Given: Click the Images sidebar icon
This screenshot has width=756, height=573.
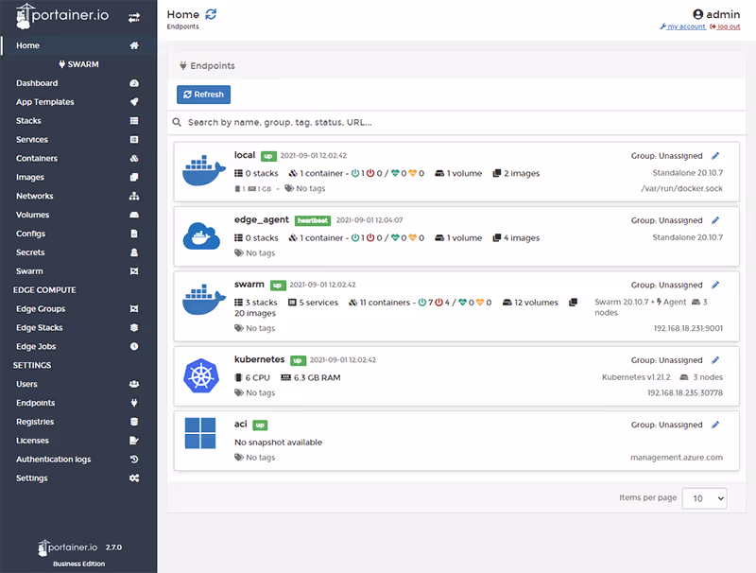Looking at the screenshot, I should (x=134, y=177).
